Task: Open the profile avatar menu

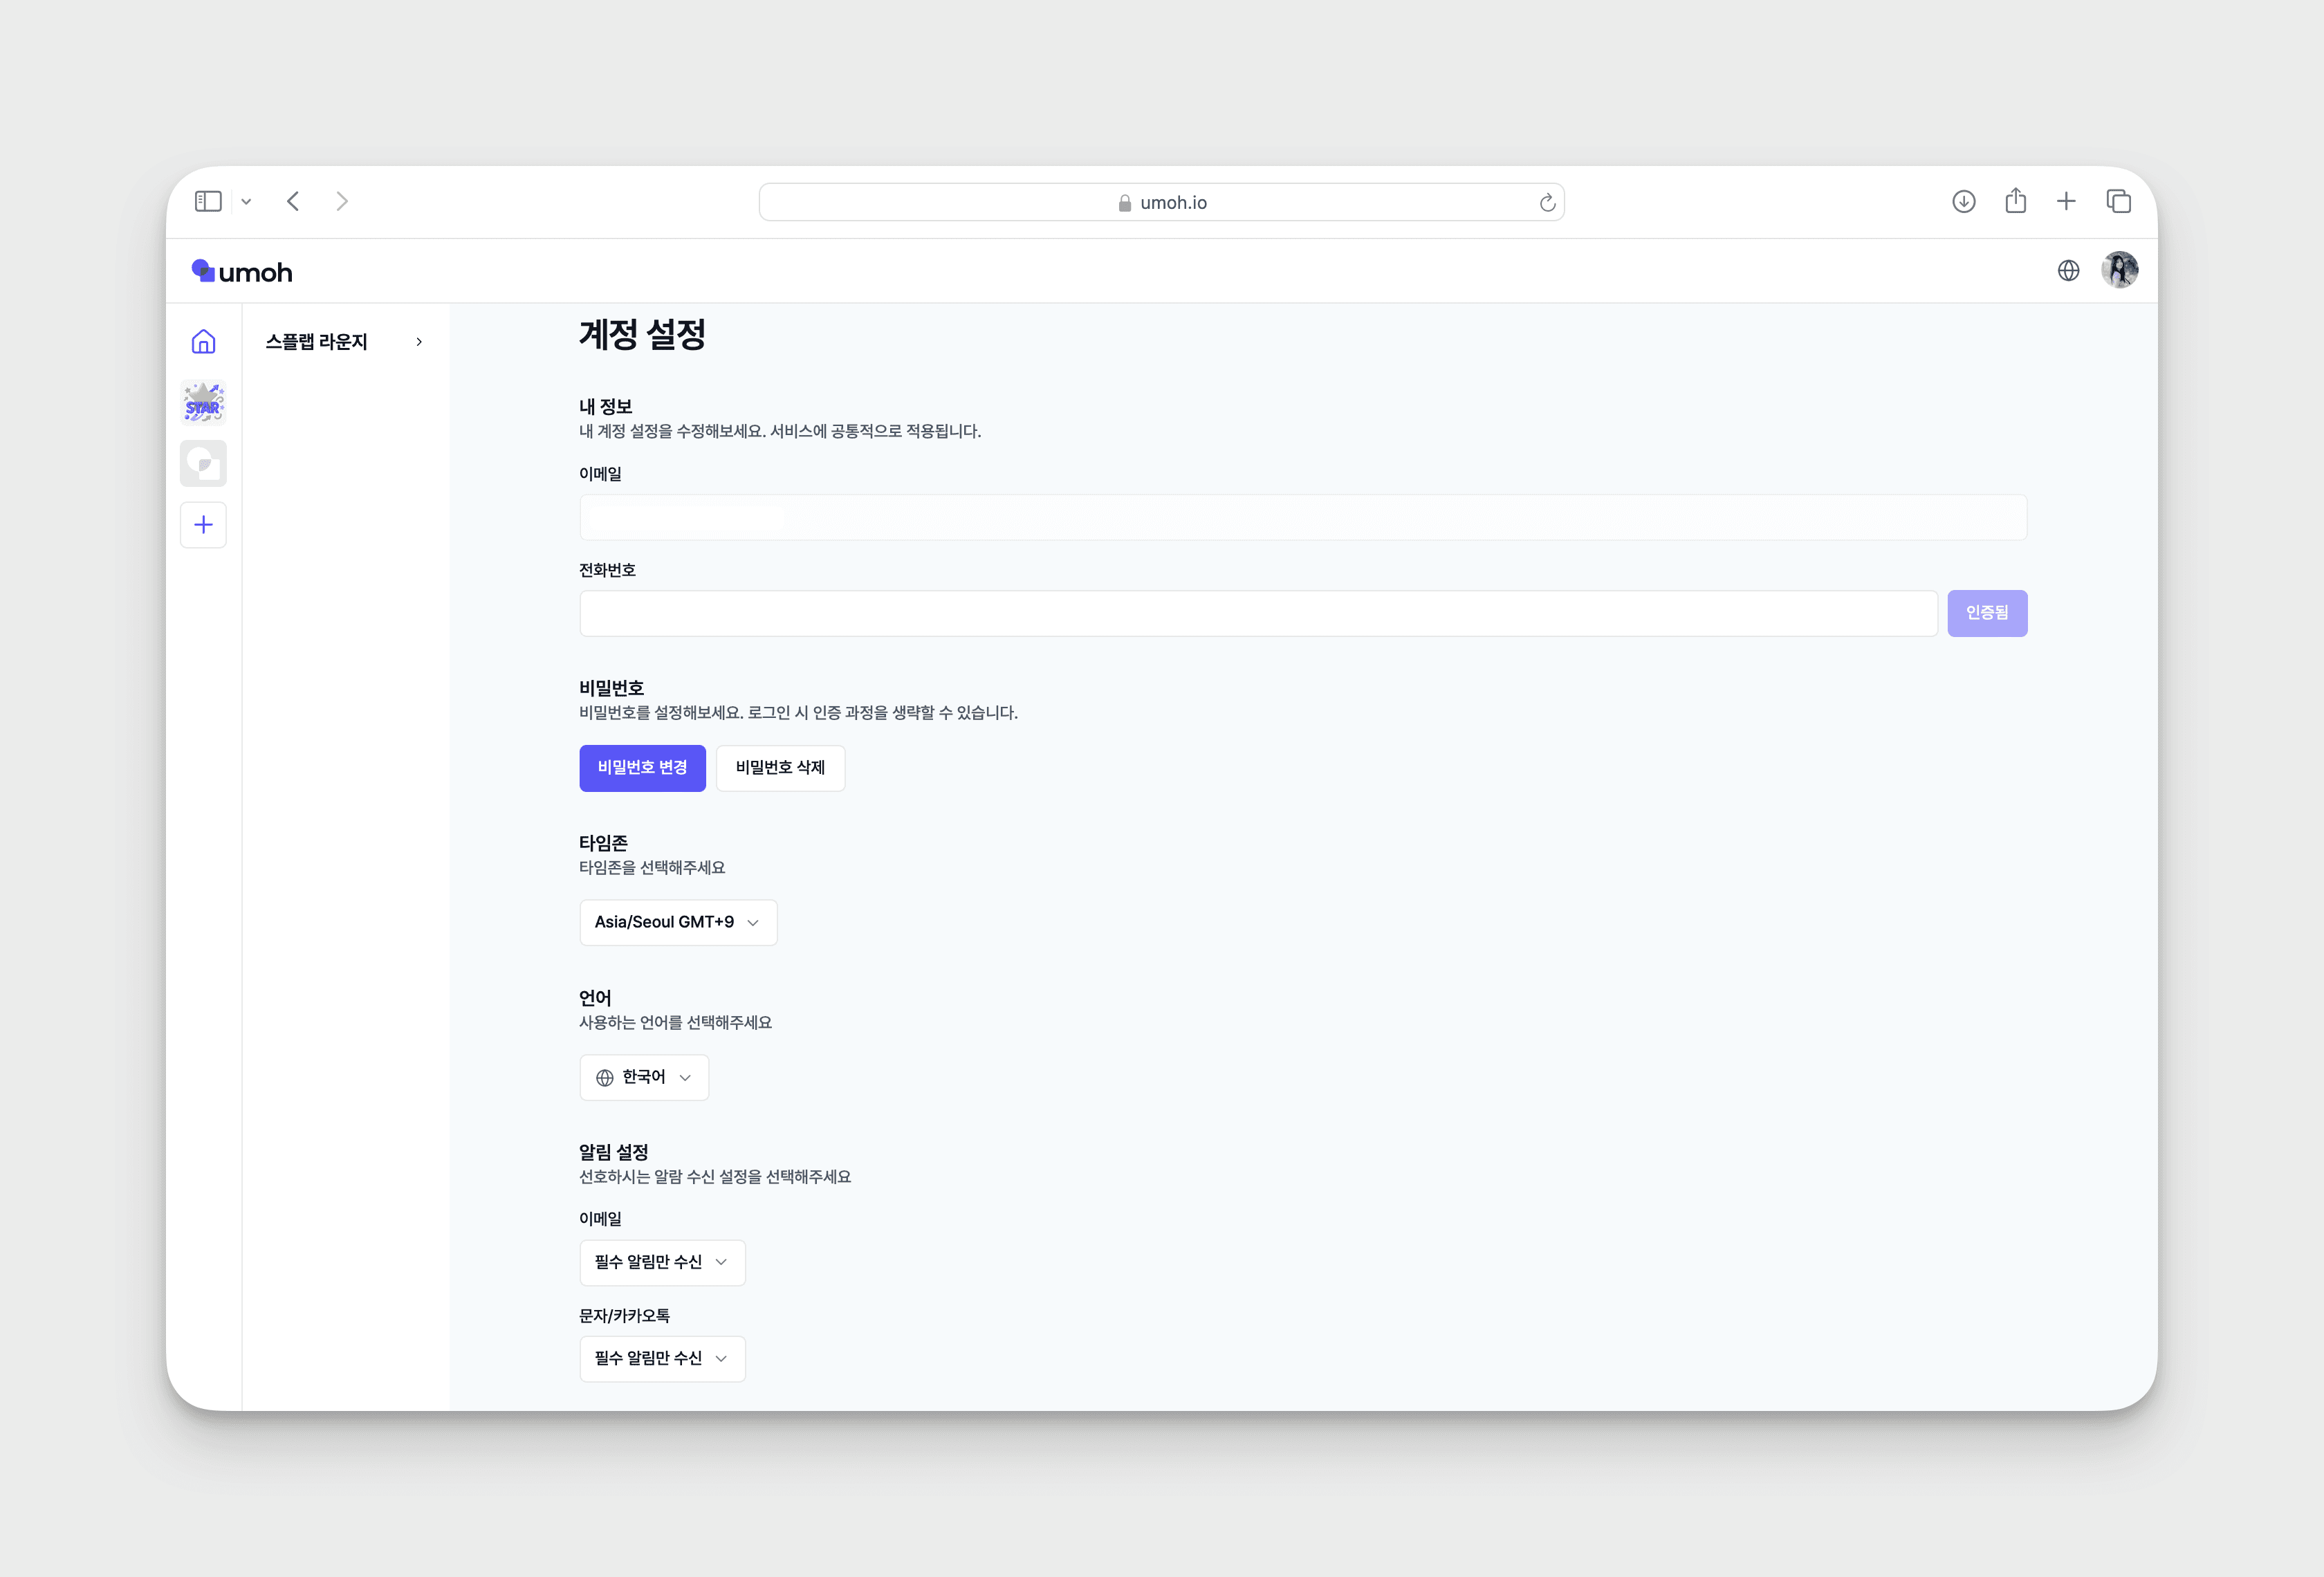Action: (x=2119, y=270)
